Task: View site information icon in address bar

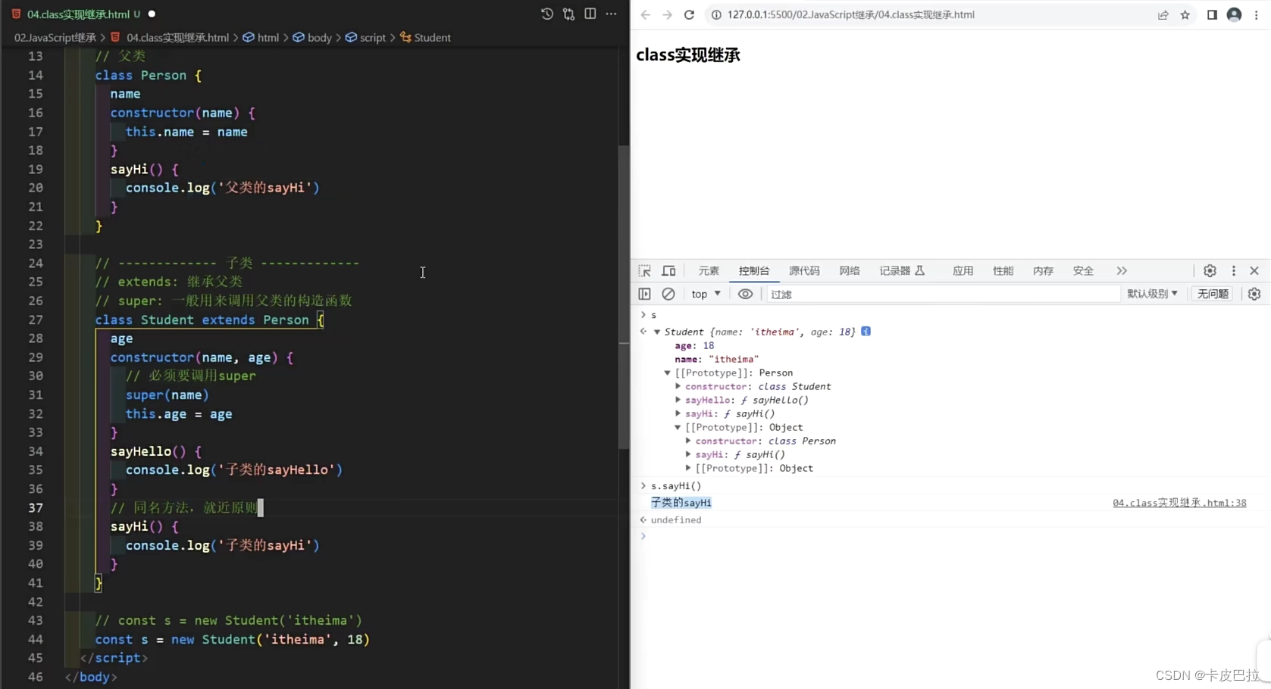Action: tap(716, 14)
